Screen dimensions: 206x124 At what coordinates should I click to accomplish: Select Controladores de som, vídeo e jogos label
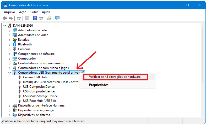click(x=43, y=68)
